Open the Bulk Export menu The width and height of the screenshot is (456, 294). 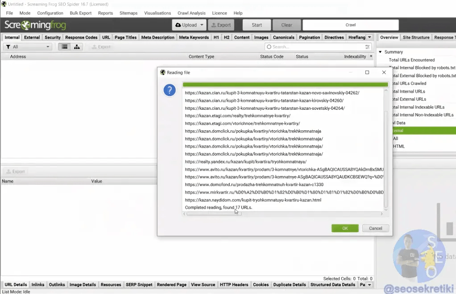click(81, 13)
